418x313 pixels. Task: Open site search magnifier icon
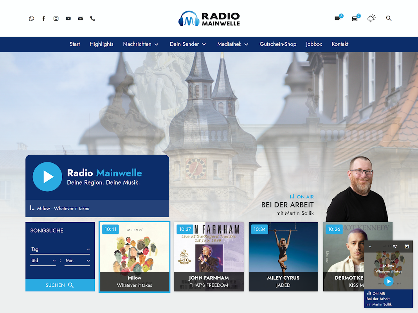(x=389, y=18)
